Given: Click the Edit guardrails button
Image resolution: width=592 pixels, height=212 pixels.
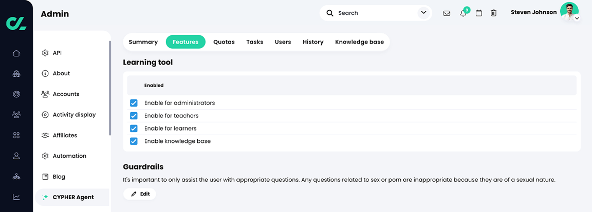Looking at the screenshot, I should coord(140,194).
